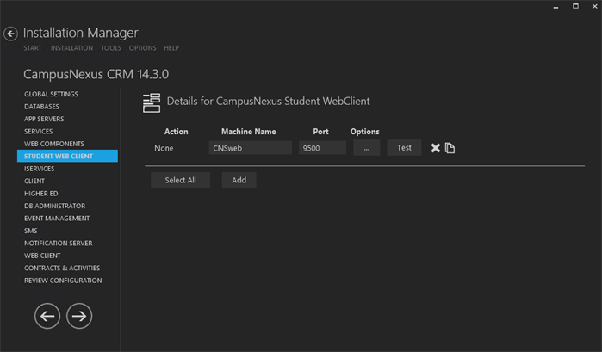Screen dimensions: 602x352
Task: Click the back arrow beside Installation Manager
Action: click(10, 34)
